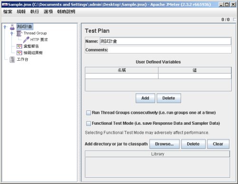Click the Delete button beside Add
Viewport: 238px width, 184px height.
tap(169, 98)
